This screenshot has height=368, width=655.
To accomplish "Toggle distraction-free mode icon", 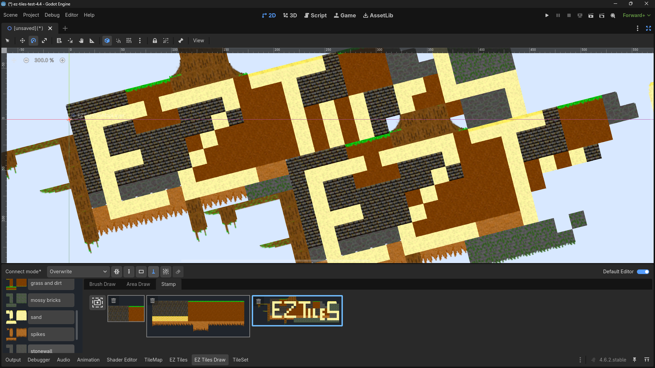I will pos(649,28).
